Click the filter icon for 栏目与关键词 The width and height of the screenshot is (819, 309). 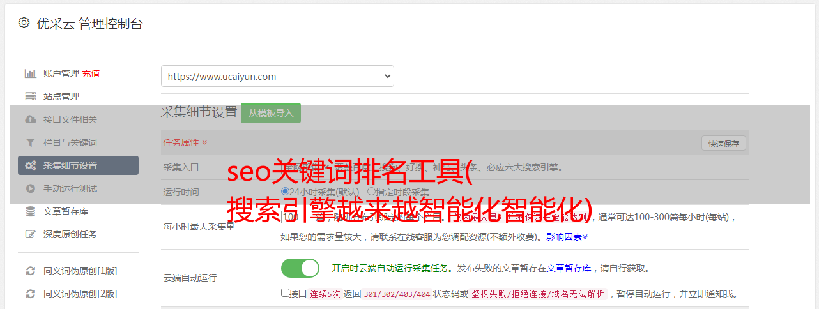tap(30, 142)
